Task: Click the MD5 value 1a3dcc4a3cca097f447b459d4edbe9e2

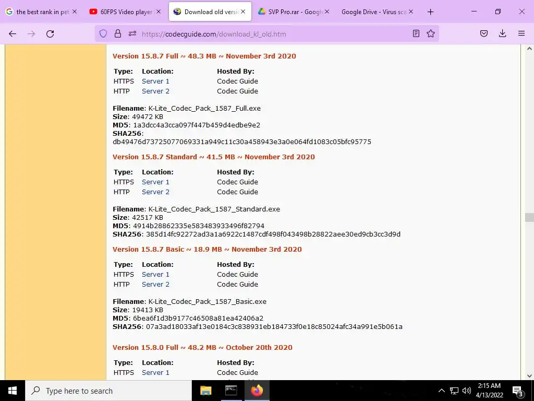Action: [197, 125]
